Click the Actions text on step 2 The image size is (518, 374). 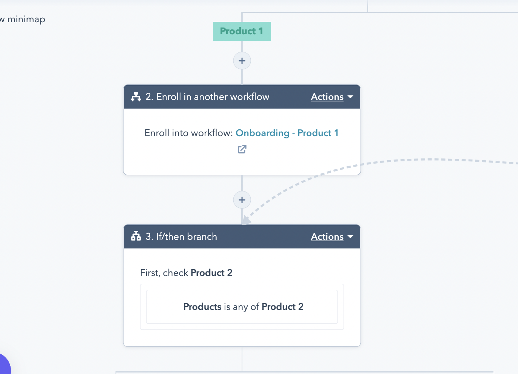[x=327, y=97]
